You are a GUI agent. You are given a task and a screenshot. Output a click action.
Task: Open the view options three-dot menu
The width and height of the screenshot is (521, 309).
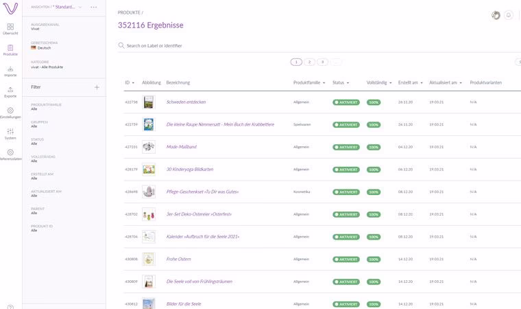(x=94, y=7)
